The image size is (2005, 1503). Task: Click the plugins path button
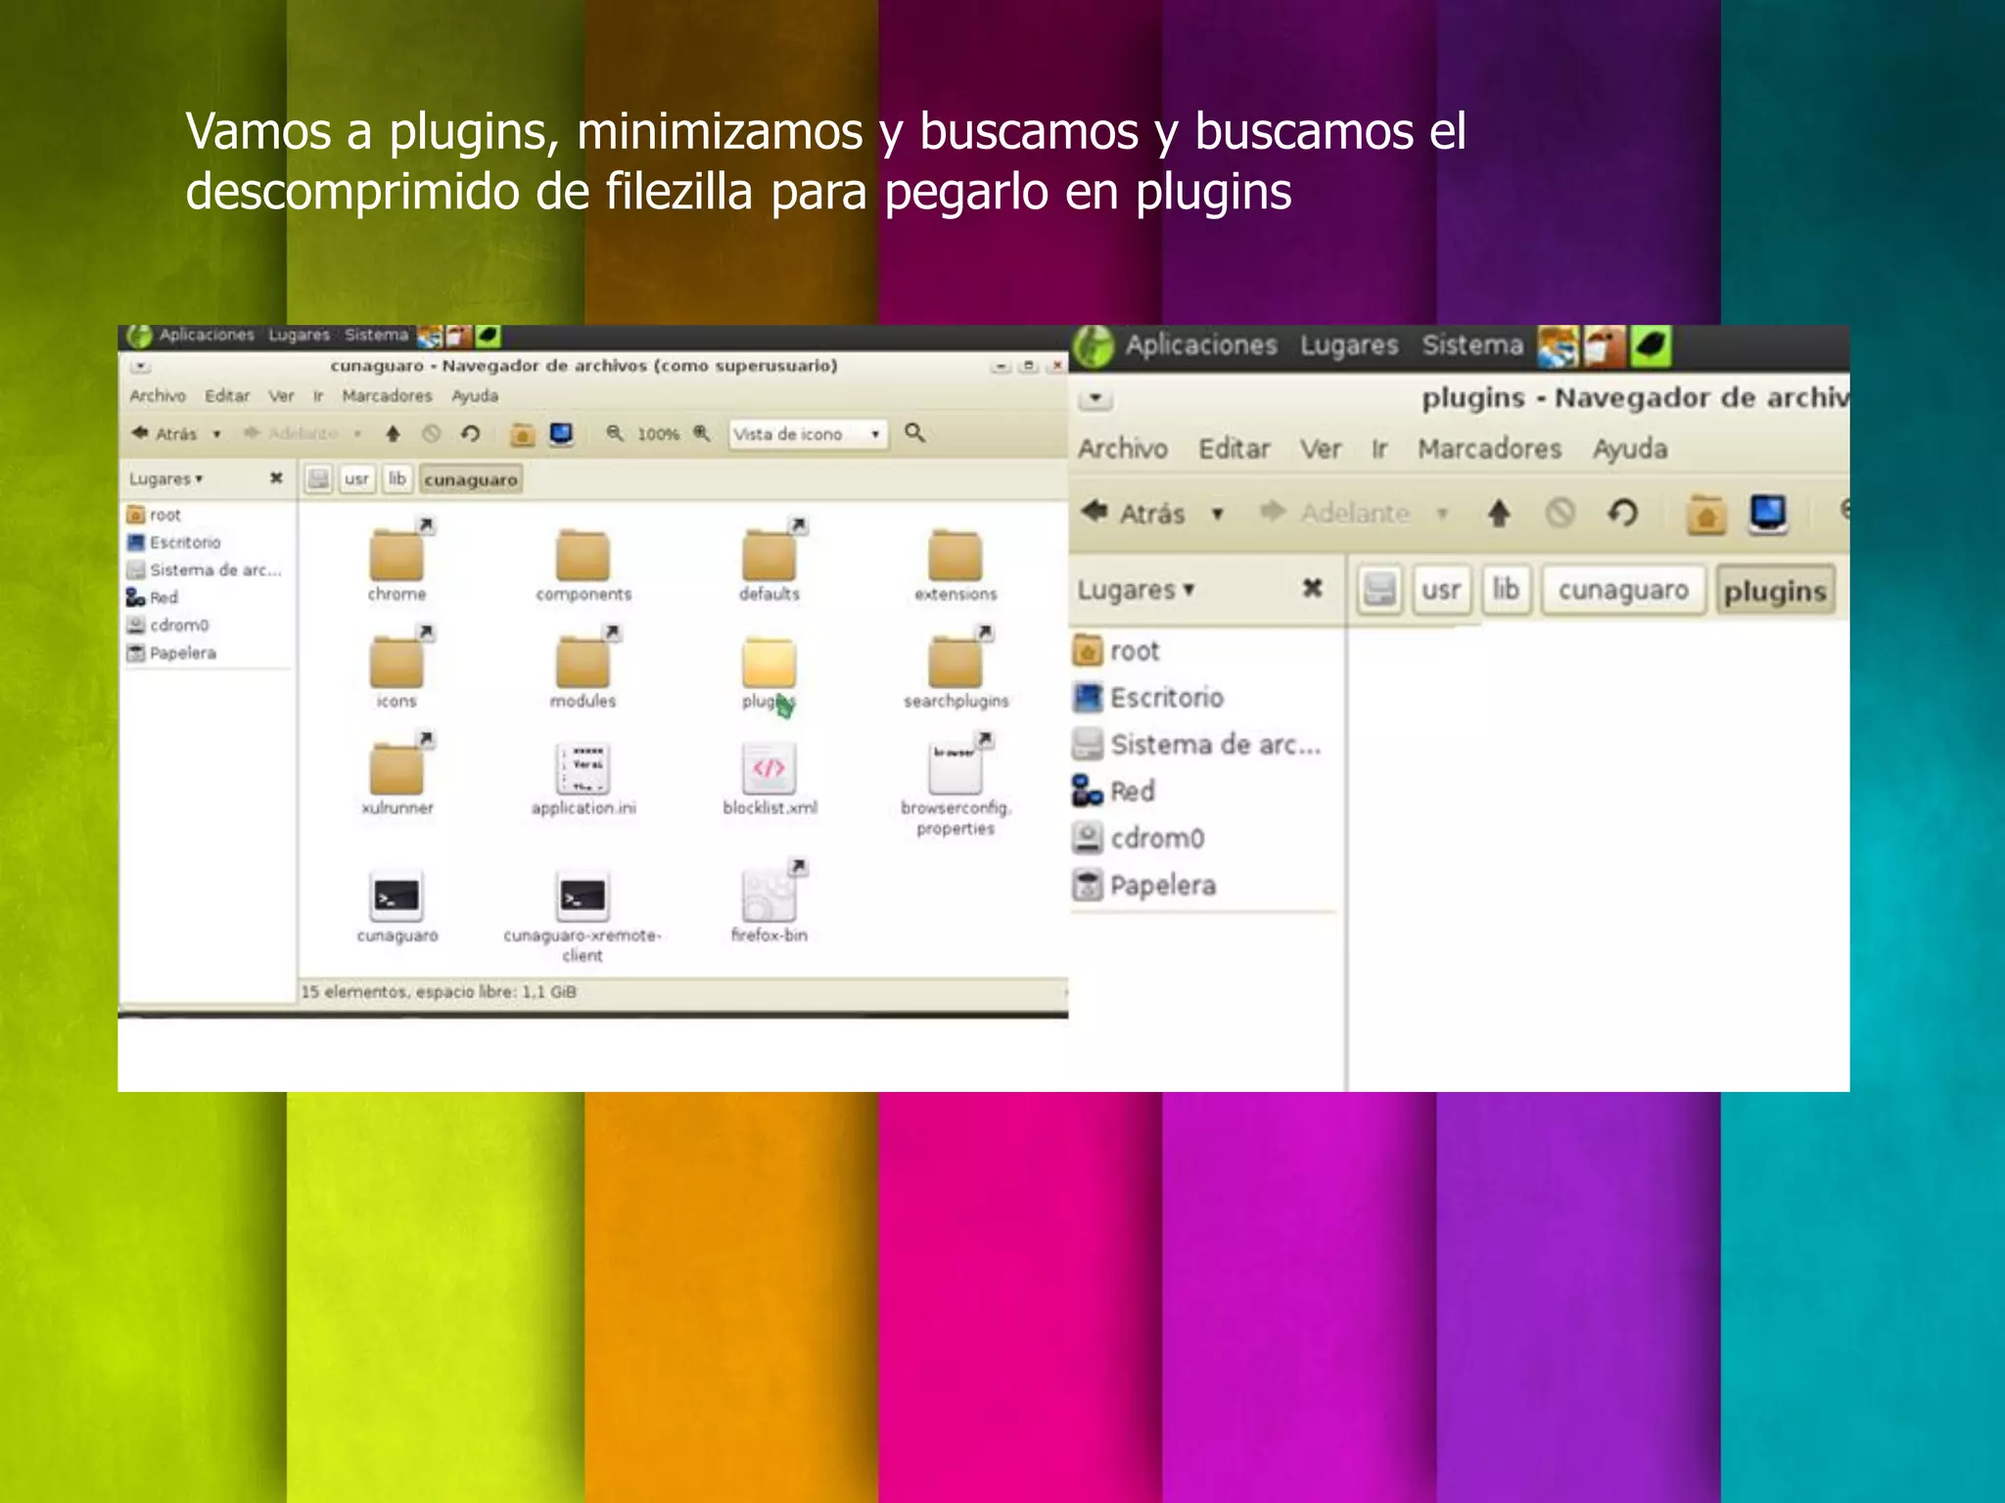coord(1775,590)
